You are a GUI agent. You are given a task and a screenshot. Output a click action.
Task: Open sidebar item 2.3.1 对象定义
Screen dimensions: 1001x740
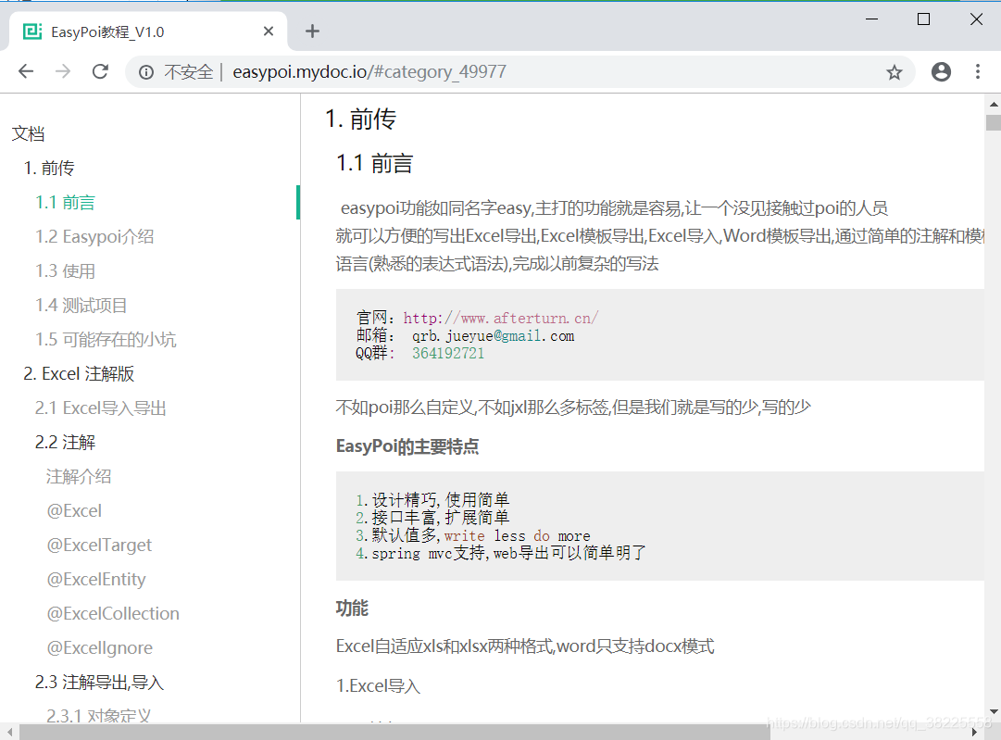[98, 715]
